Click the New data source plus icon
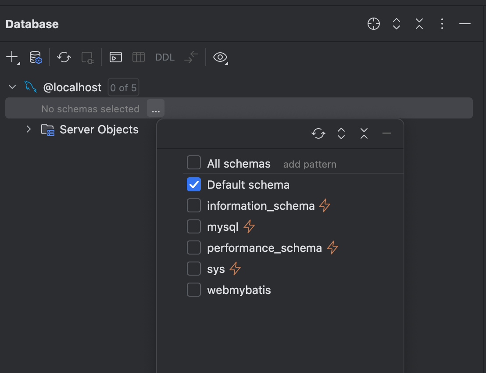This screenshot has height=373, width=486. coord(12,57)
